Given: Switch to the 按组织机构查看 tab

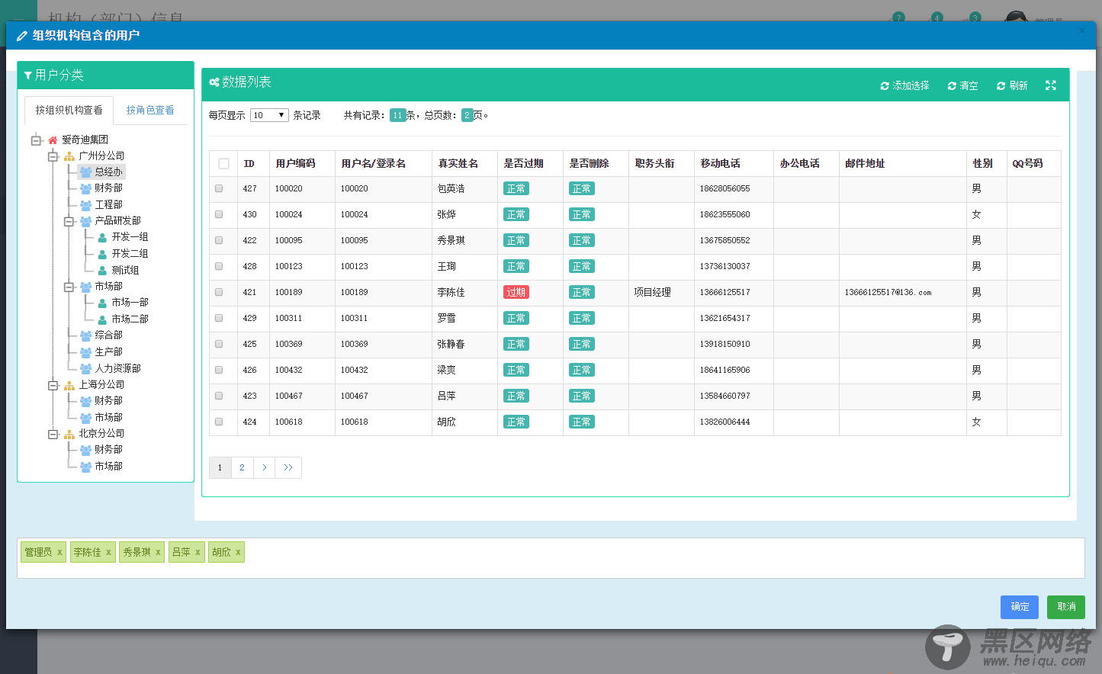Looking at the screenshot, I should click(x=69, y=111).
